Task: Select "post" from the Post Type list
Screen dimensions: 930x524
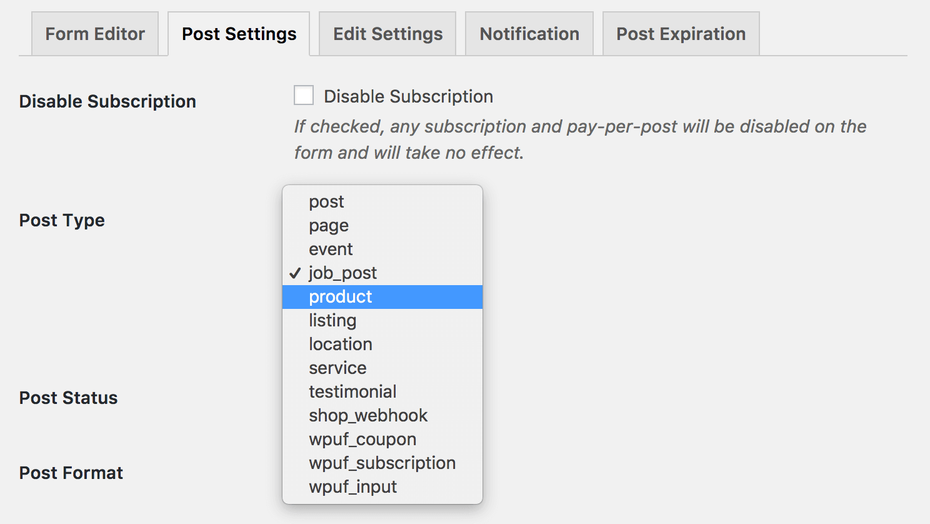Action: (326, 201)
